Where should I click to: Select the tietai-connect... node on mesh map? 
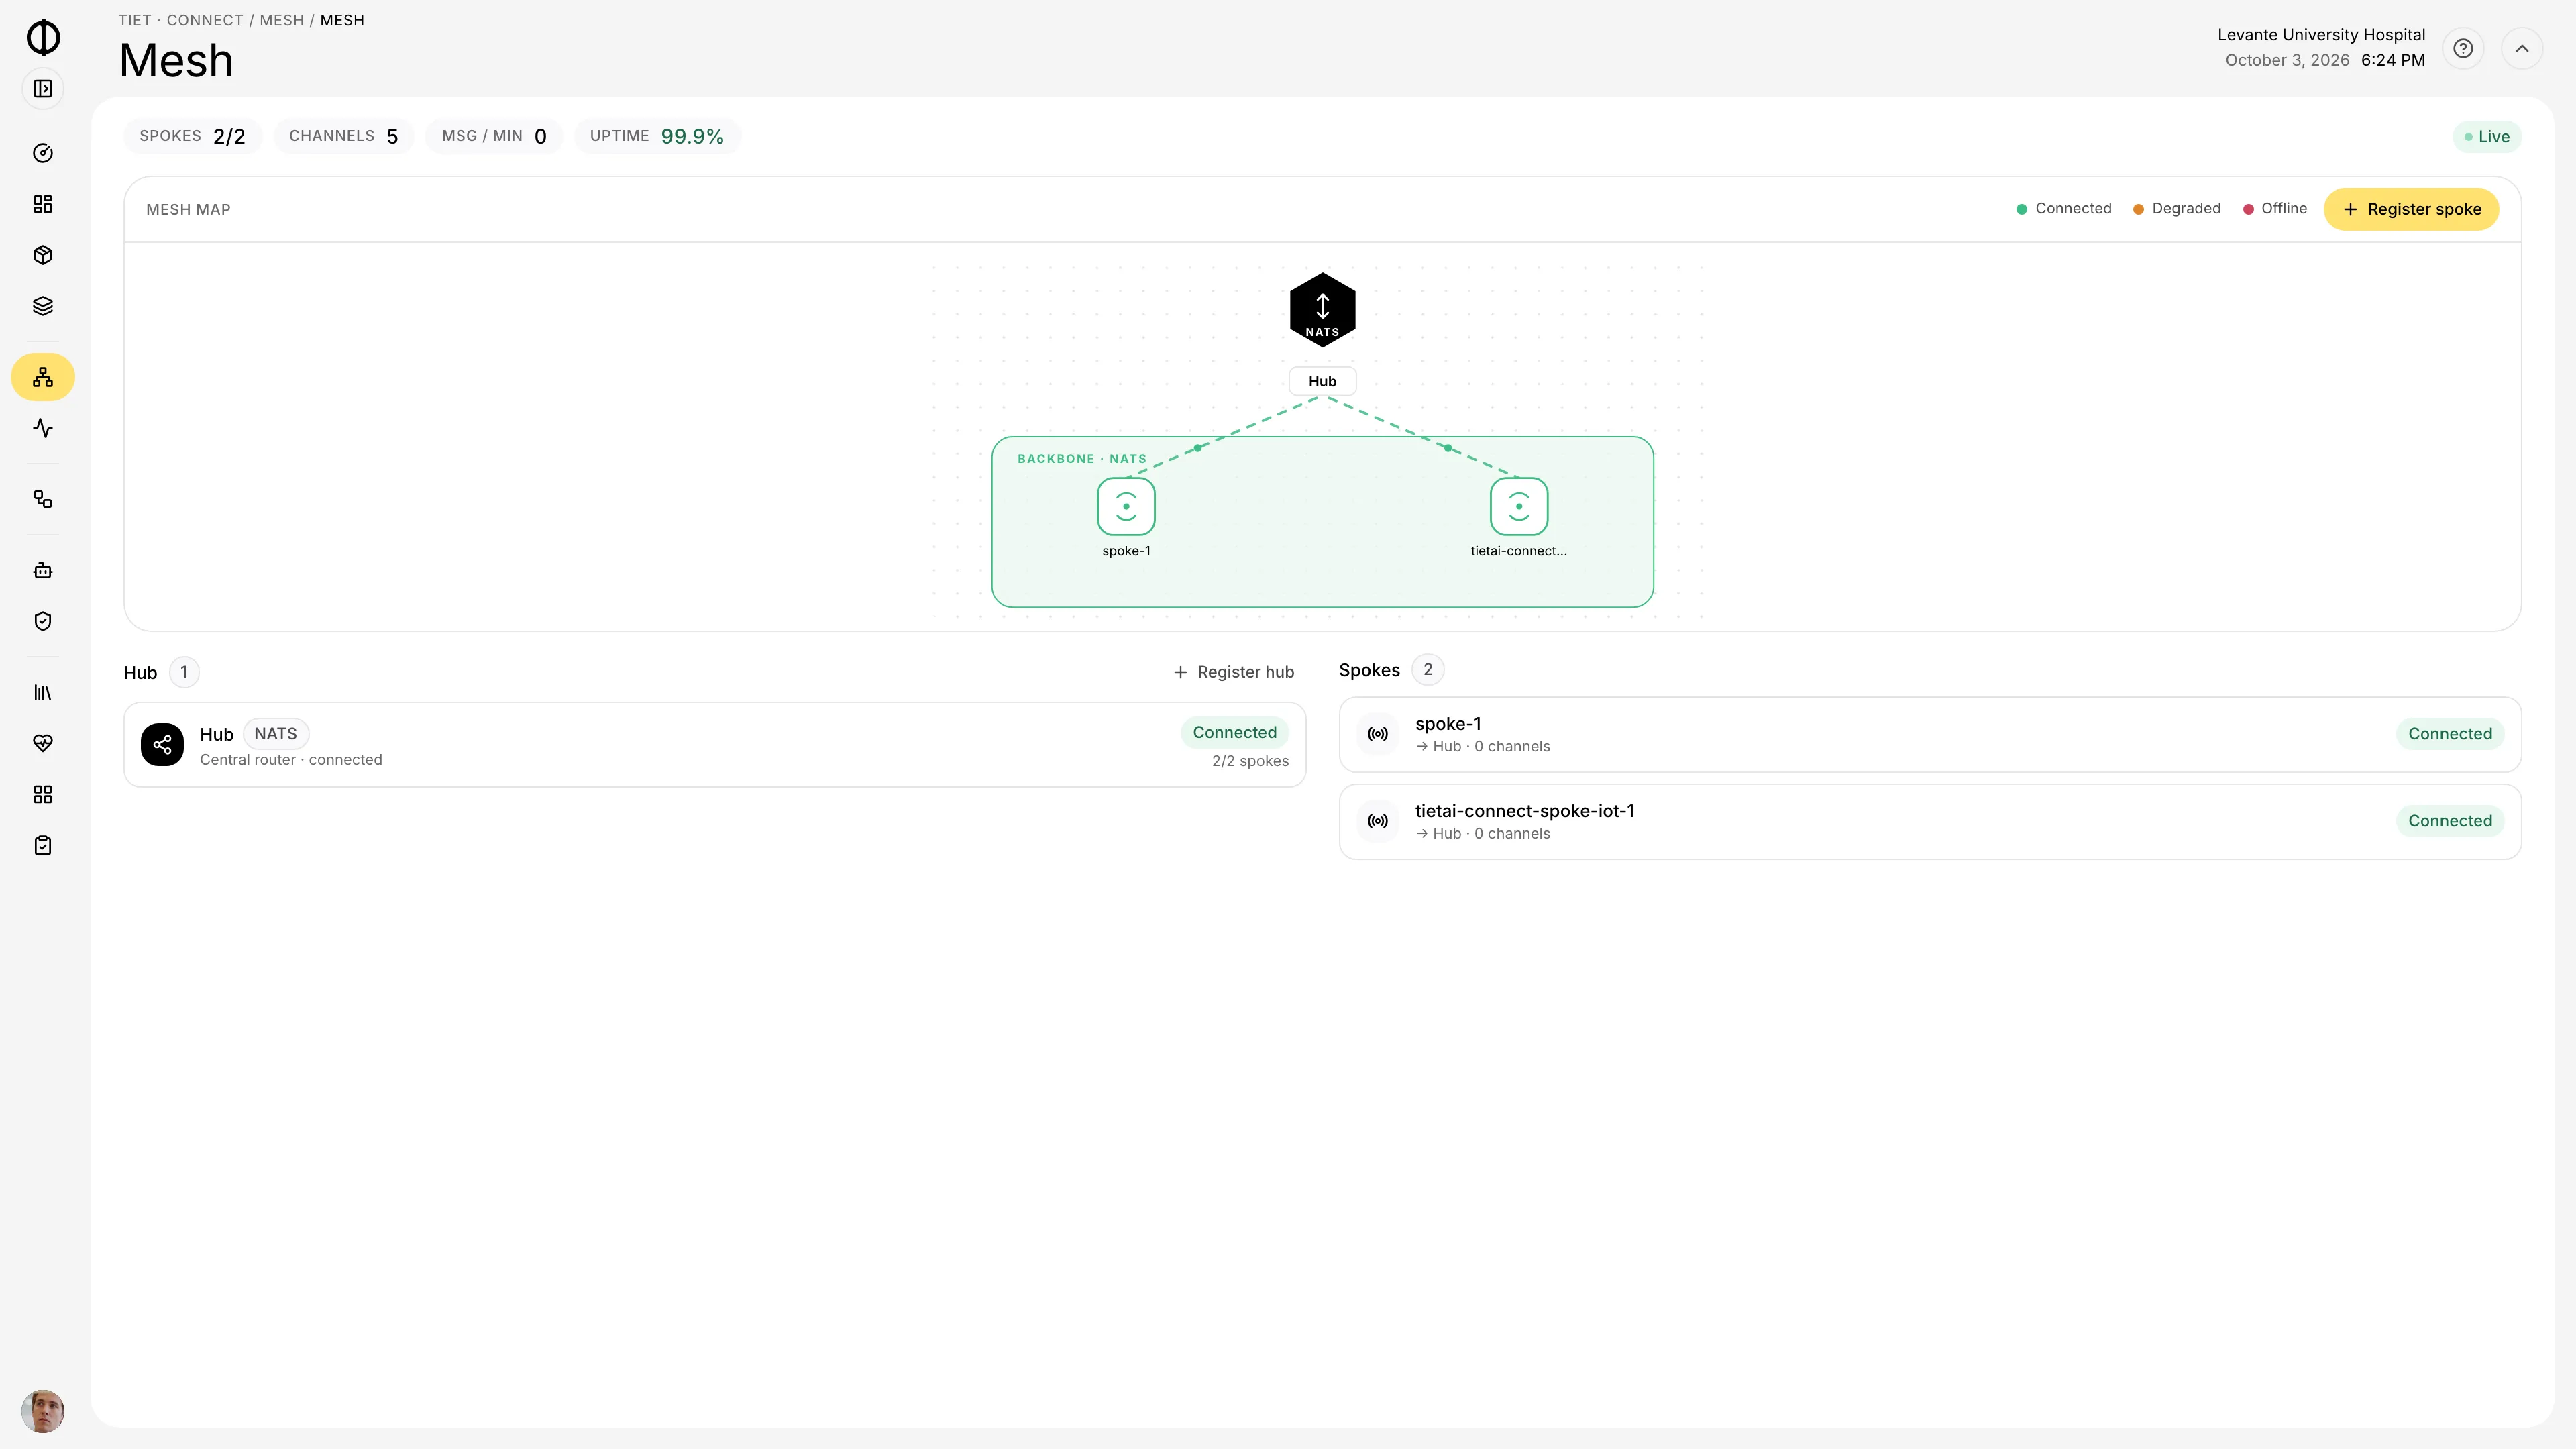point(1519,507)
